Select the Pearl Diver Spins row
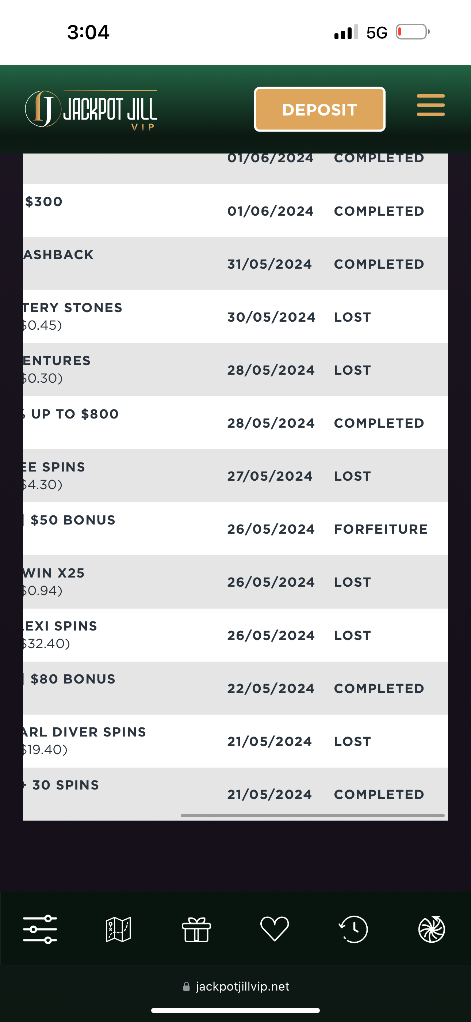 pyautogui.click(x=235, y=741)
